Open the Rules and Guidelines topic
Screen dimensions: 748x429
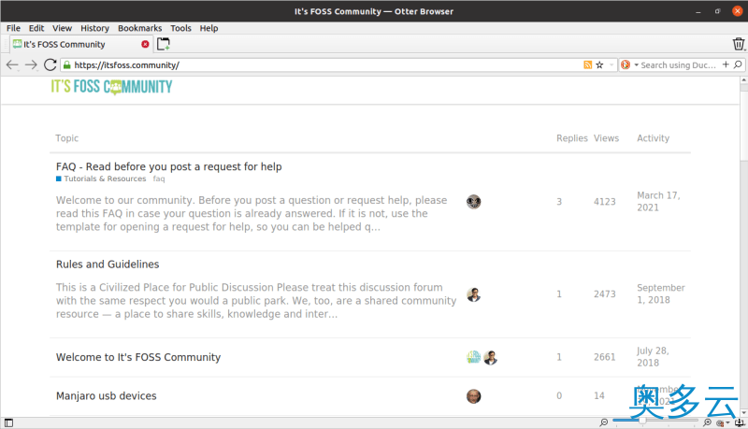click(108, 265)
